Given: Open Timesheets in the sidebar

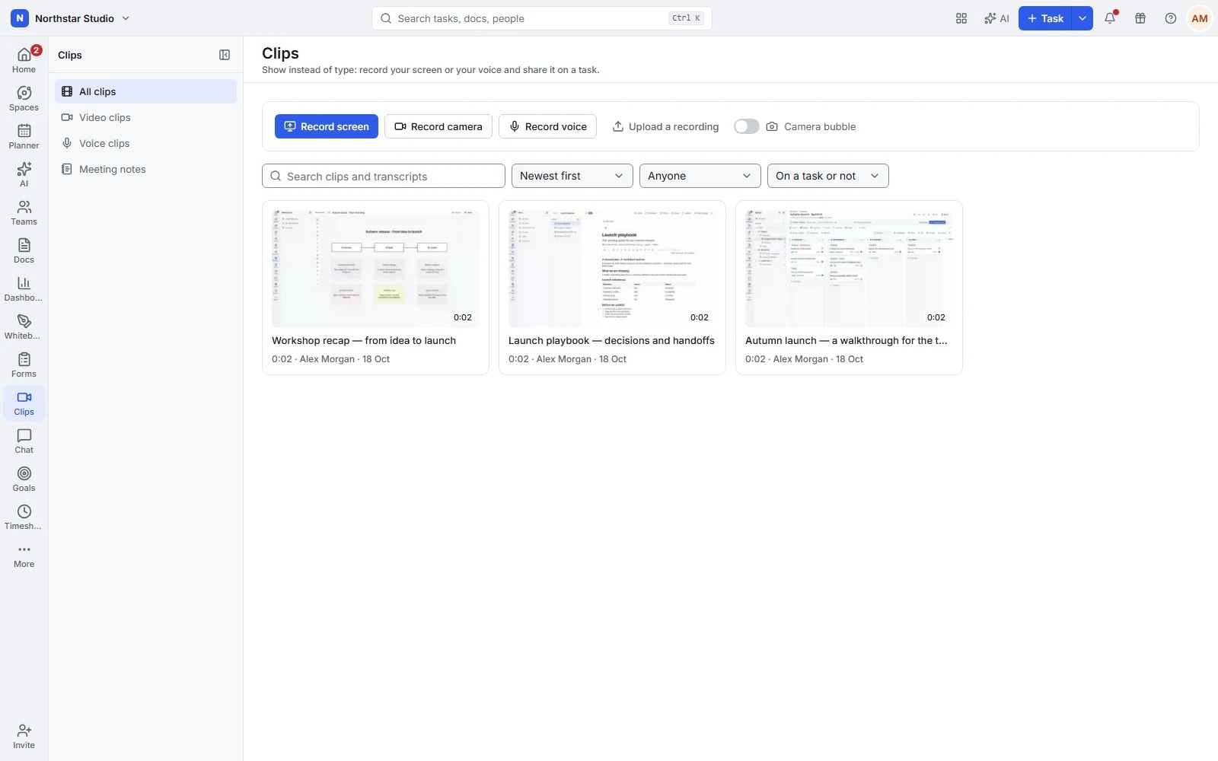Looking at the screenshot, I should click(24, 517).
